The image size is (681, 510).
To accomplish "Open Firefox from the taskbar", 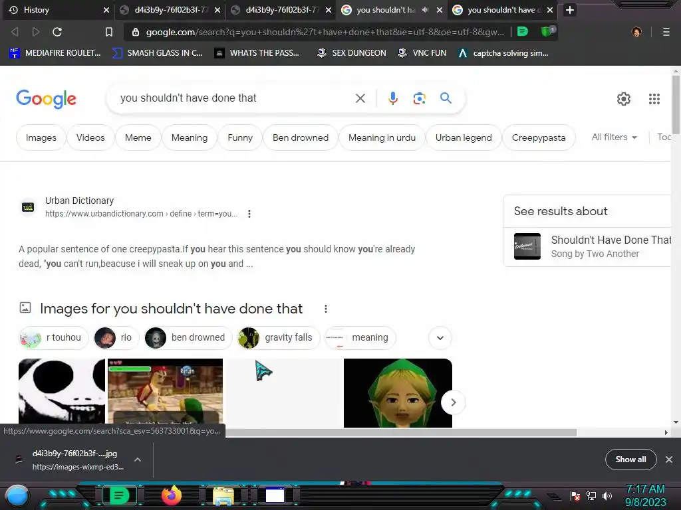I will (x=171, y=495).
